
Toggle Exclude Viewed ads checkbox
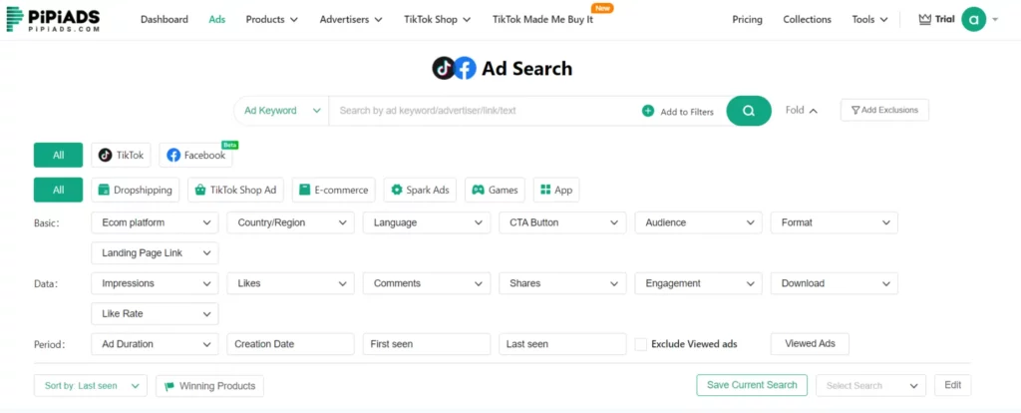tap(641, 344)
